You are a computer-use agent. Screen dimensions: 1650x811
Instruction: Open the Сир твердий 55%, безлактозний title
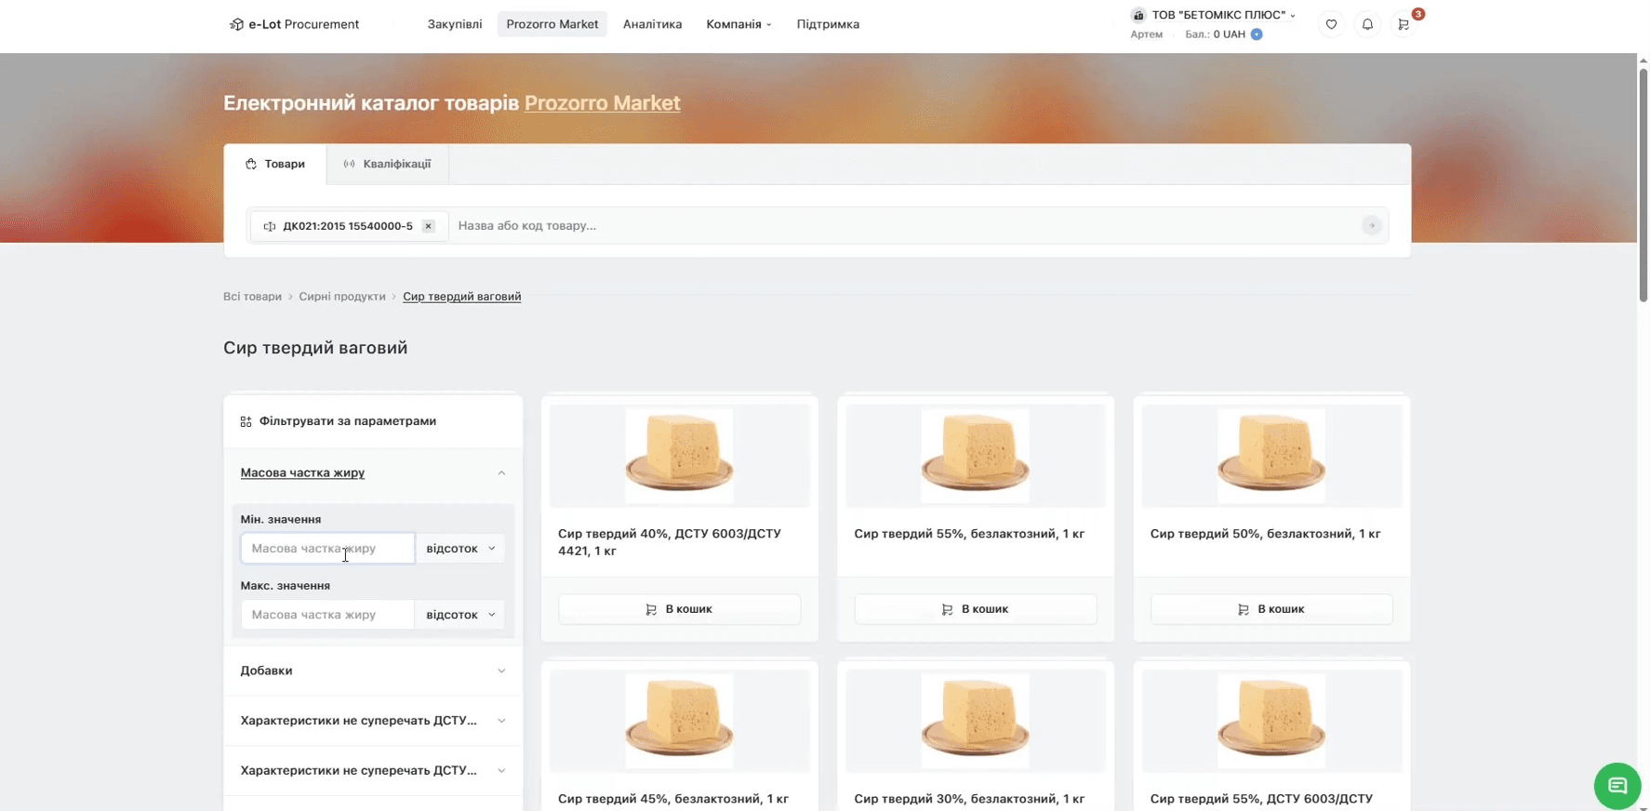coord(969,534)
